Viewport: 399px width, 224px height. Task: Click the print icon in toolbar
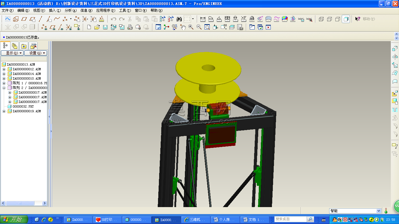(x=130, y=27)
